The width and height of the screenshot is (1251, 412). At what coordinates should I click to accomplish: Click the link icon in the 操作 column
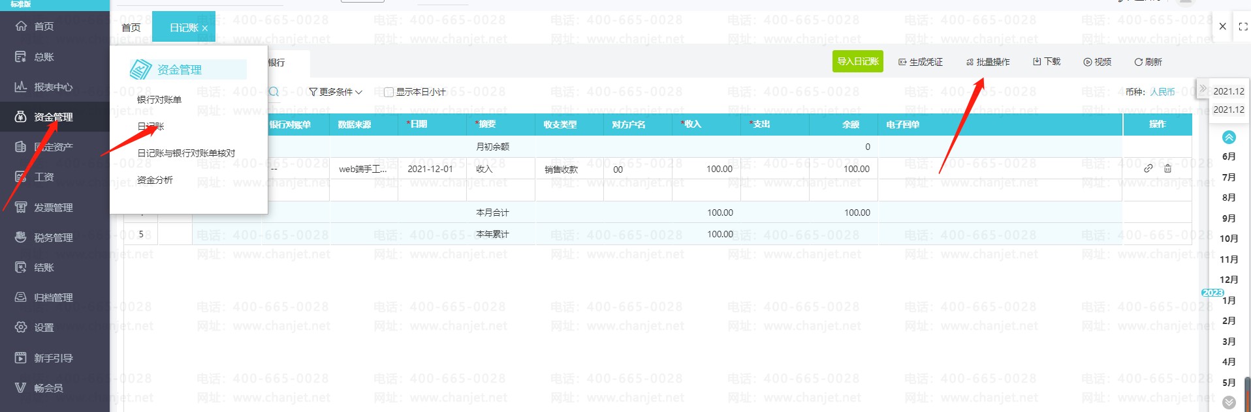pyautogui.click(x=1148, y=169)
